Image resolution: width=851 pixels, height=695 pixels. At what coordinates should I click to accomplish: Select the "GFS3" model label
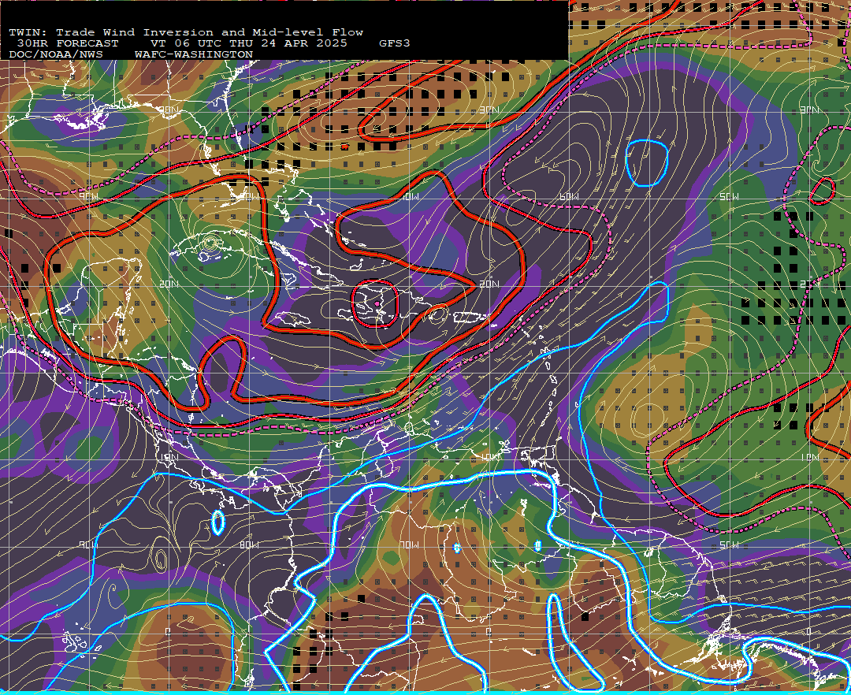coord(395,43)
